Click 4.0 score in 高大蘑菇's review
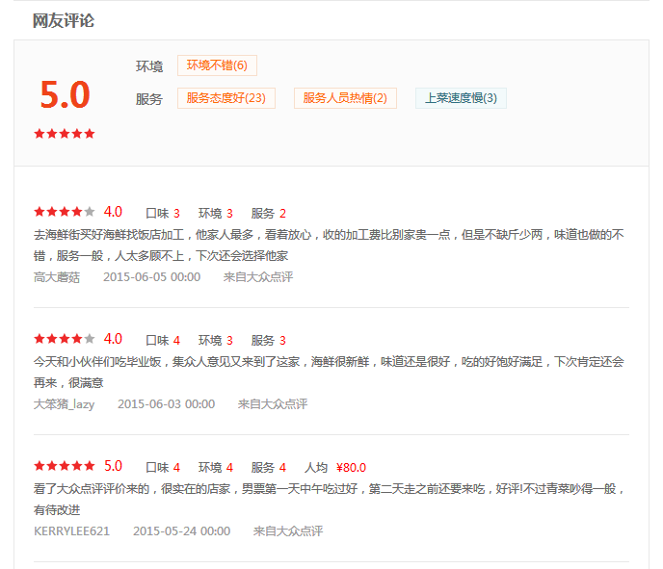The width and height of the screenshot is (663, 569). click(x=113, y=212)
